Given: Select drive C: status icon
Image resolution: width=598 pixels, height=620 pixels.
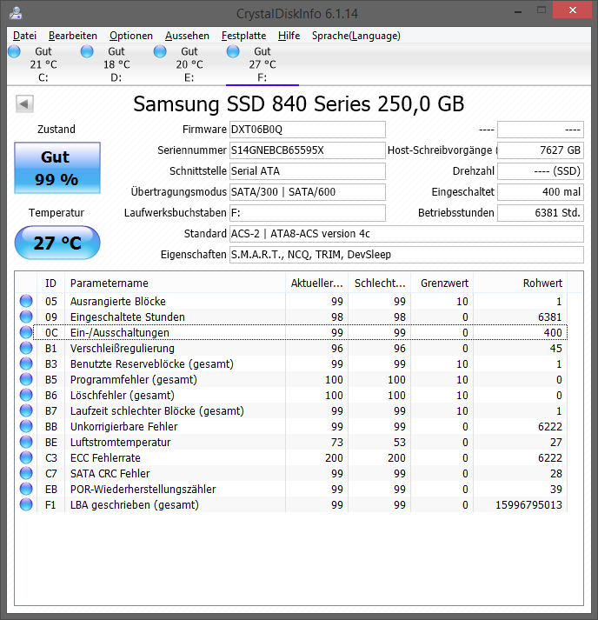Looking at the screenshot, I should (x=14, y=51).
